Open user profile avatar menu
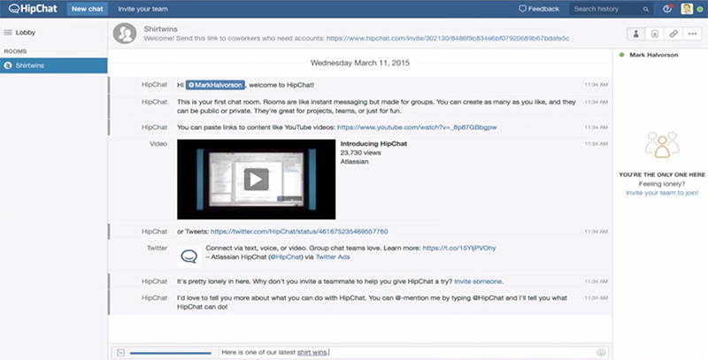This screenshot has width=708, height=360. (688, 9)
